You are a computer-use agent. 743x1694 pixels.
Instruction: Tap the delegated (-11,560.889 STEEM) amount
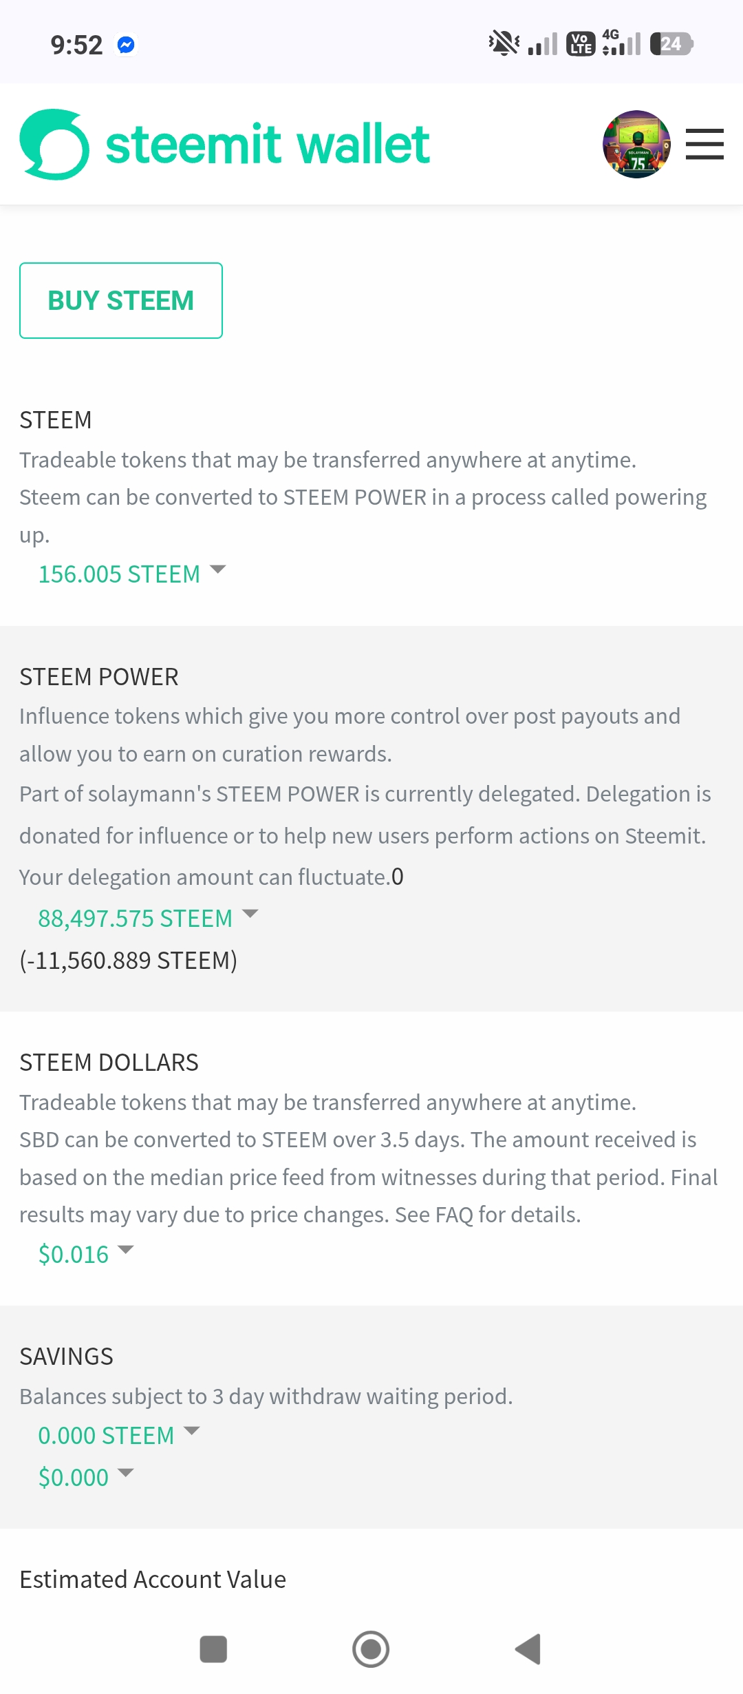click(x=129, y=960)
